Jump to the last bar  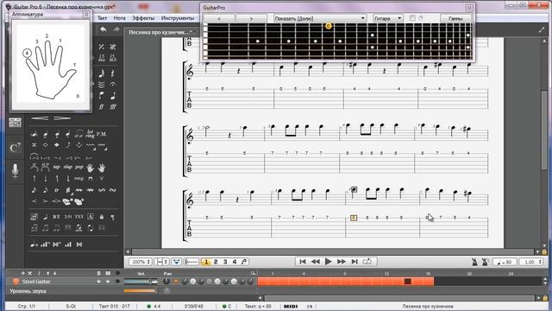coord(354,262)
